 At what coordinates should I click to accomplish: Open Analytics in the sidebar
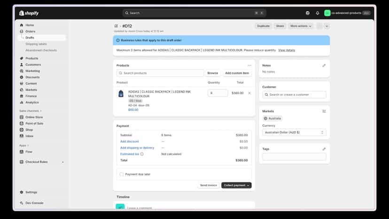pyautogui.click(x=32, y=102)
